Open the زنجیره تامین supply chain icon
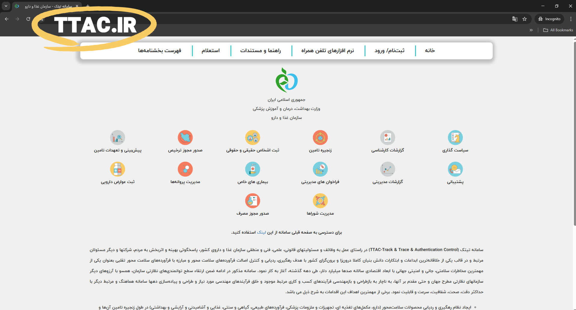This screenshot has height=310, width=576. click(x=320, y=138)
